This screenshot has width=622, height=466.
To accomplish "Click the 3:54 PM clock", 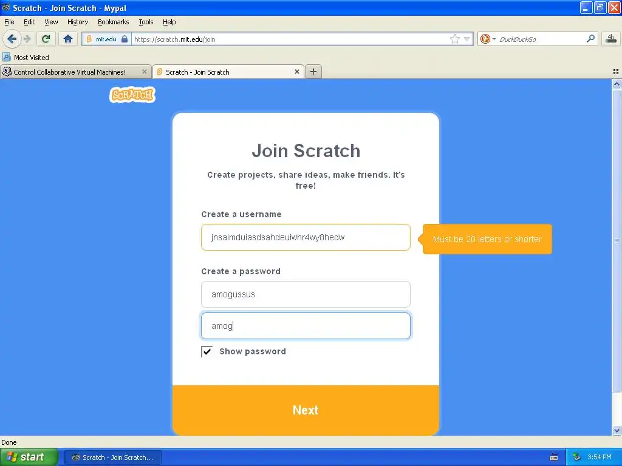I will [x=600, y=458].
